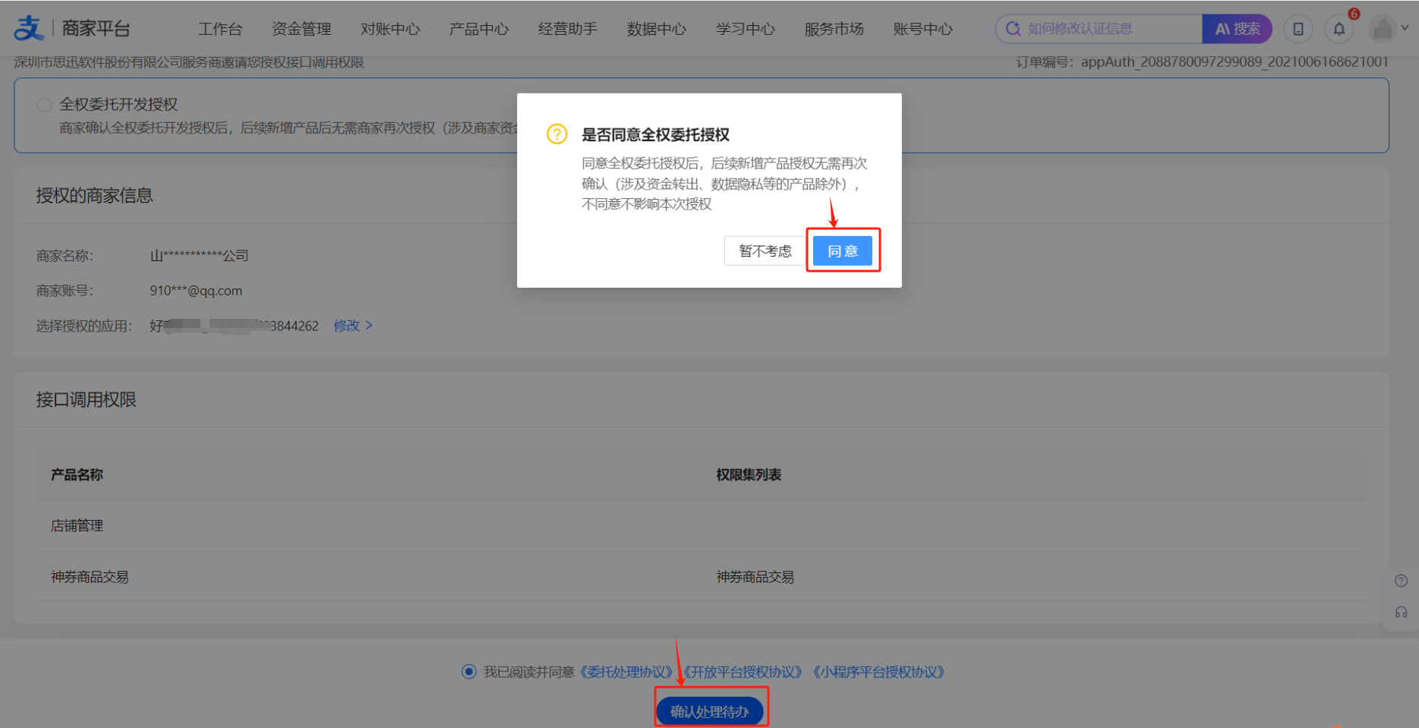Open the 服务市场 menu
The image size is (1419, 728).
coord(834,29)
